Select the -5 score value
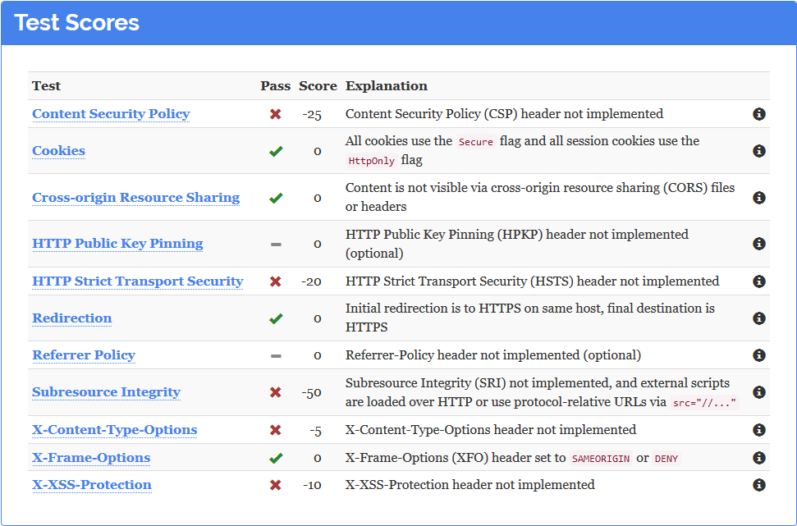Image resolution: width=797 pixels, height=526 pixels. click(x=316, y=431)
